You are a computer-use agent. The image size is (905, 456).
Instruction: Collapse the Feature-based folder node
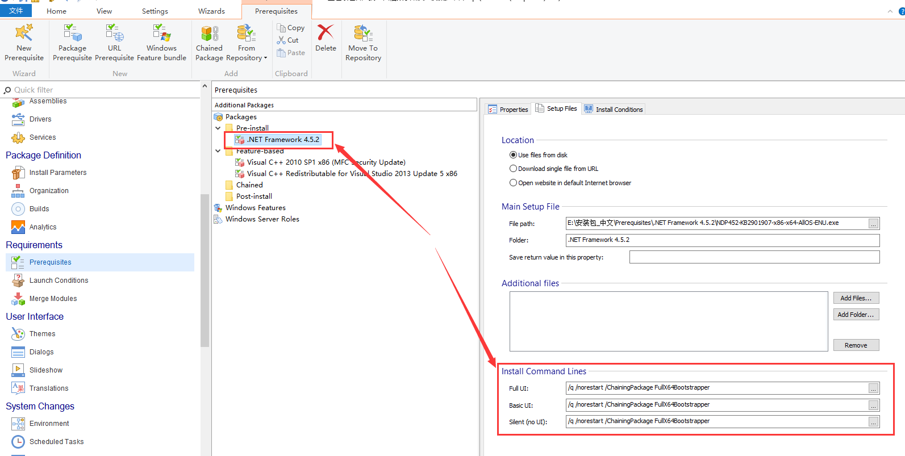tap(218, 151)
